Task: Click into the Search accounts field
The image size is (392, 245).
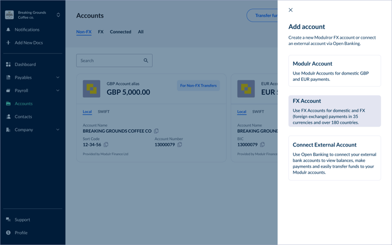Action: pos(115,60)
